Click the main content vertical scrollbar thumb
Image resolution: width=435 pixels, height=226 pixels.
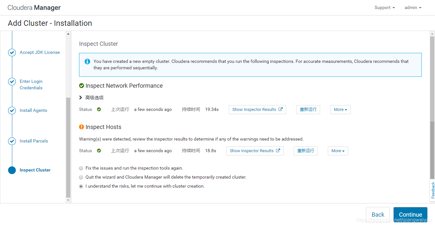432,107
